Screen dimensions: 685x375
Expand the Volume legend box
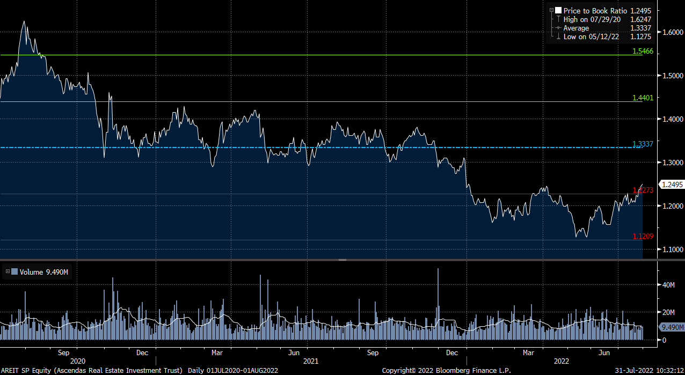[x=8, y=272]
